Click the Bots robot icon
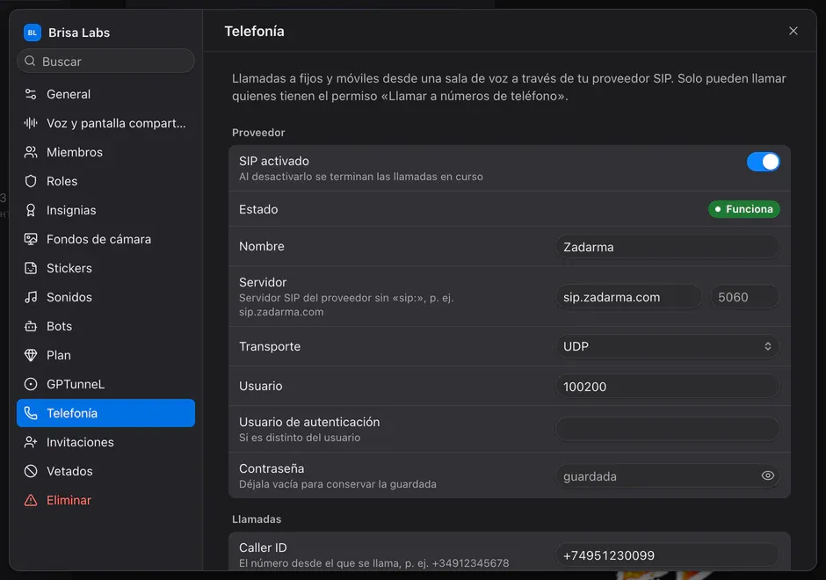The width and height of the screenshot is (826, 580). click(x=31, y=326)
